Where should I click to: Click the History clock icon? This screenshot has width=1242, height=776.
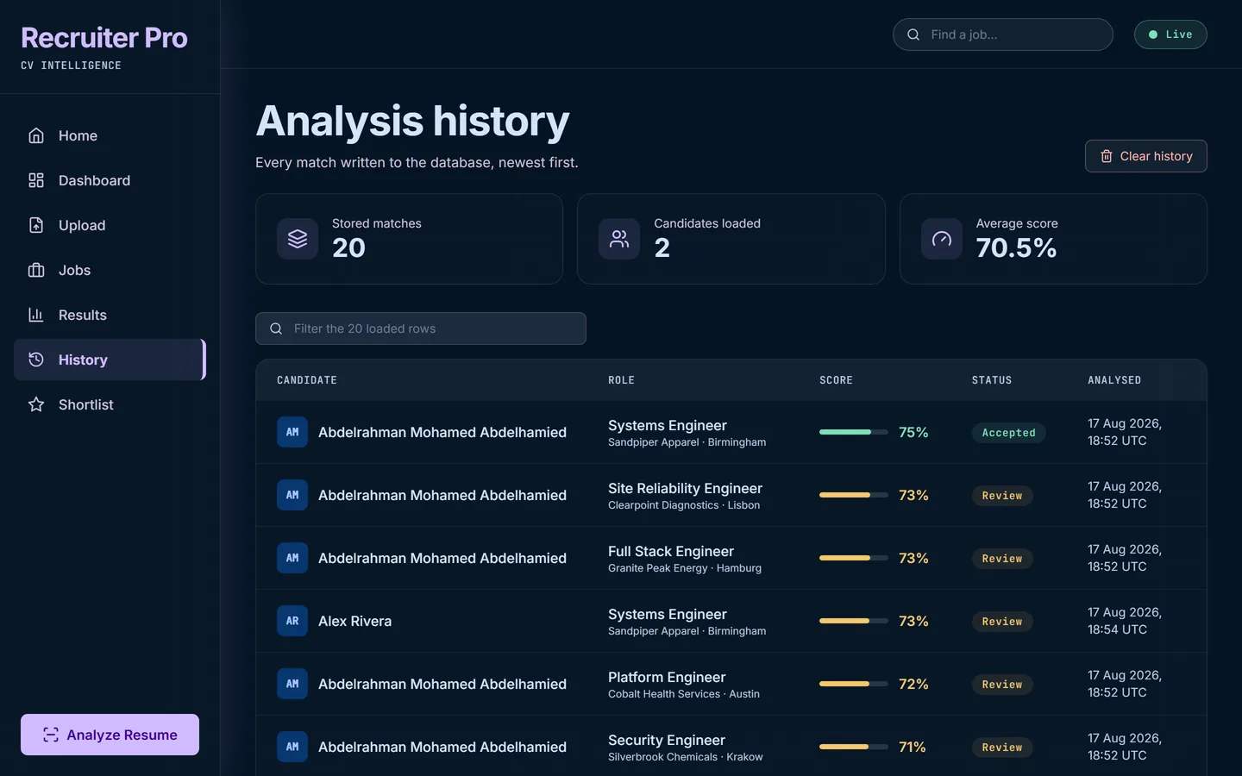[36, 360]
